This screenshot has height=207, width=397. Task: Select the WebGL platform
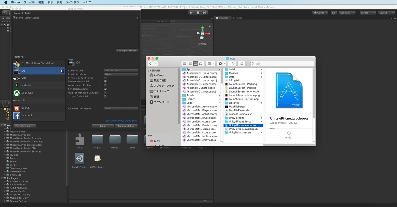pos(39,108)
